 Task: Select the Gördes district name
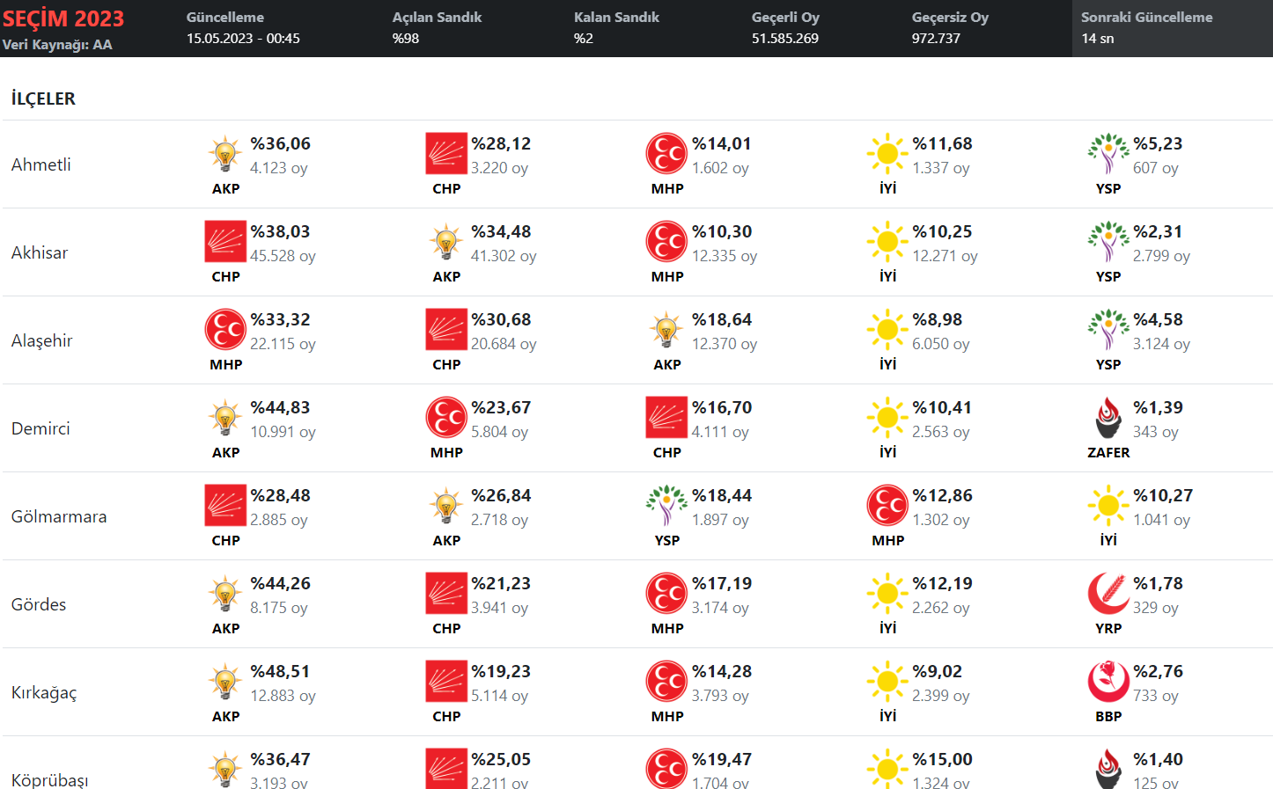coord(39,604)
